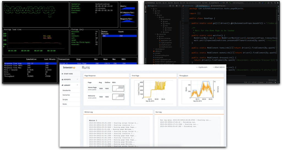The height and width of the screenshot is (150, 282).
Task: Click automationpractice breadcrumb in IDE navigation bar
Action: pos(194,3)
